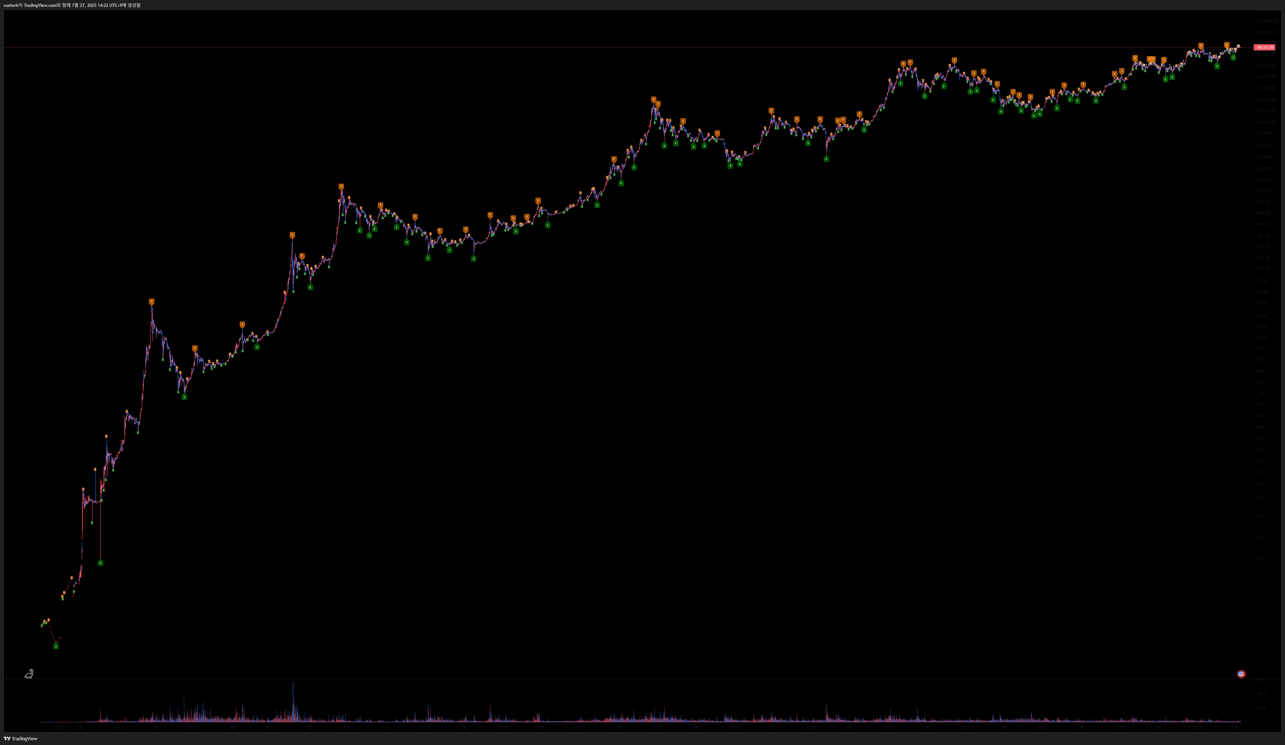
Task: Select the orange 3 marker at the 2013 peak
Action: [x=341, y=186]
